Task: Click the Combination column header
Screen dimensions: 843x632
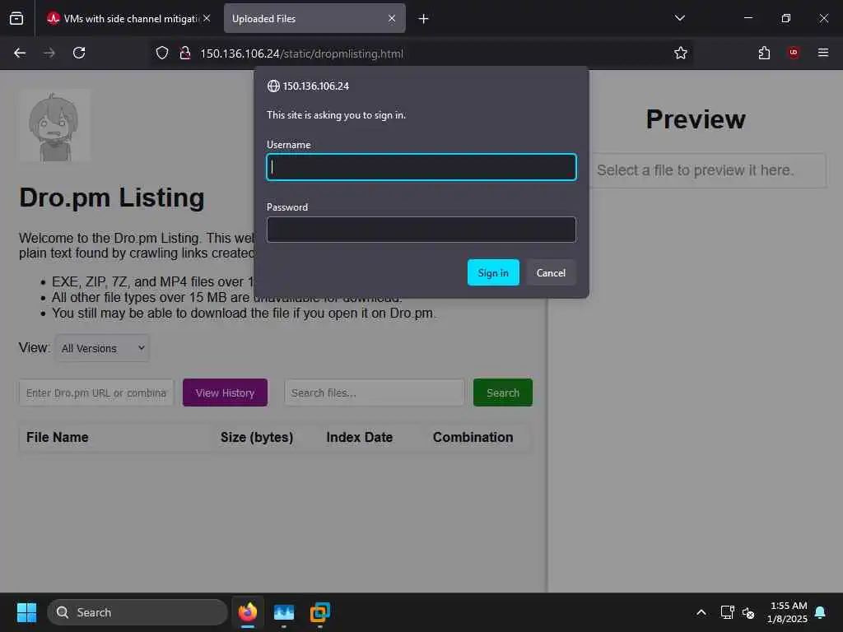Action: (x=473, y=438)
